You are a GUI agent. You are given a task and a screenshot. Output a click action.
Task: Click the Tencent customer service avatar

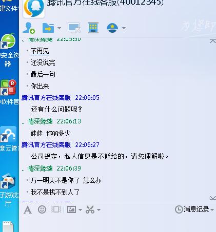[x=34, y=8]
